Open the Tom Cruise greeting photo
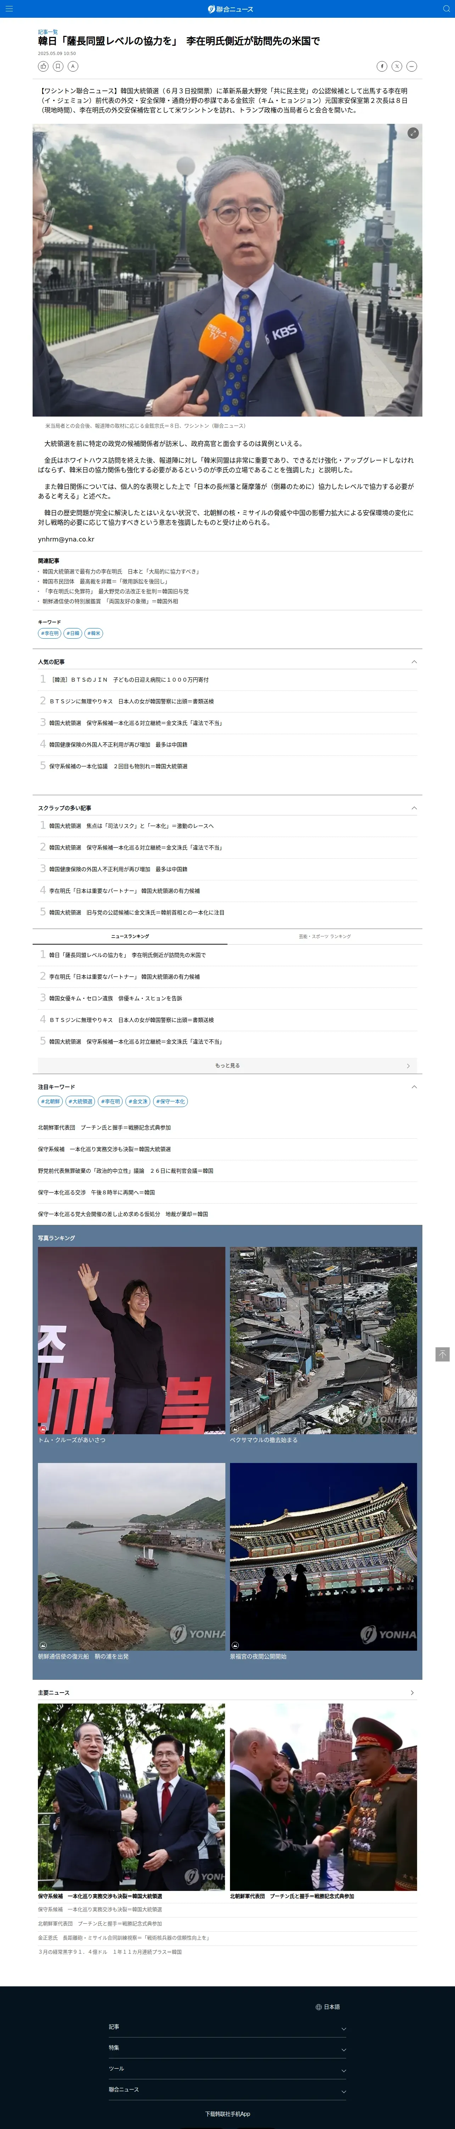455x2129 pixels. coord(131,1340)
